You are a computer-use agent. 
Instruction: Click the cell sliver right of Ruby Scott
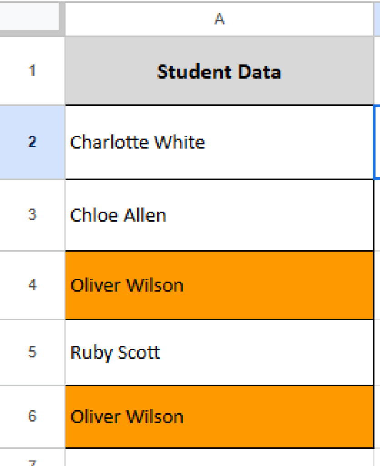click(x=377, y=352)
